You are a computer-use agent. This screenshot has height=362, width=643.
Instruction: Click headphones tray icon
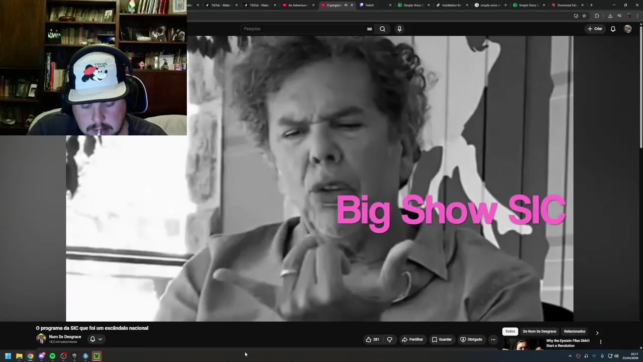pyautogui.click(x=586, y=356)
